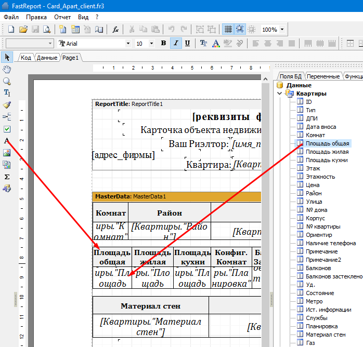Switch to the Переменные tab
The image size is (363, 347).
[x=323, y=76]
